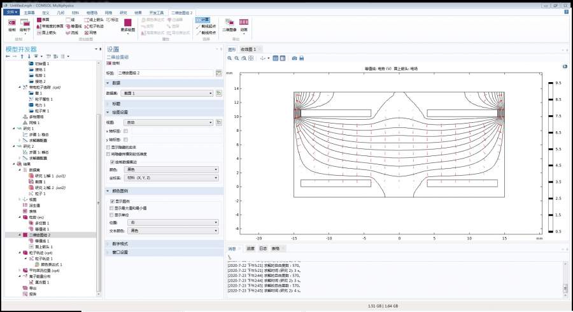
Task: Select the 等值线 contour plot tool
Action: click(x=73, y=26)
